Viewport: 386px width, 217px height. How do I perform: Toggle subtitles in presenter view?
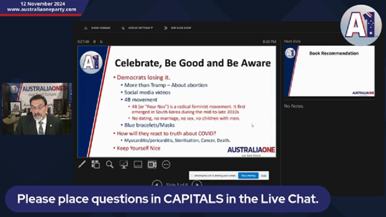click(138, 164)
